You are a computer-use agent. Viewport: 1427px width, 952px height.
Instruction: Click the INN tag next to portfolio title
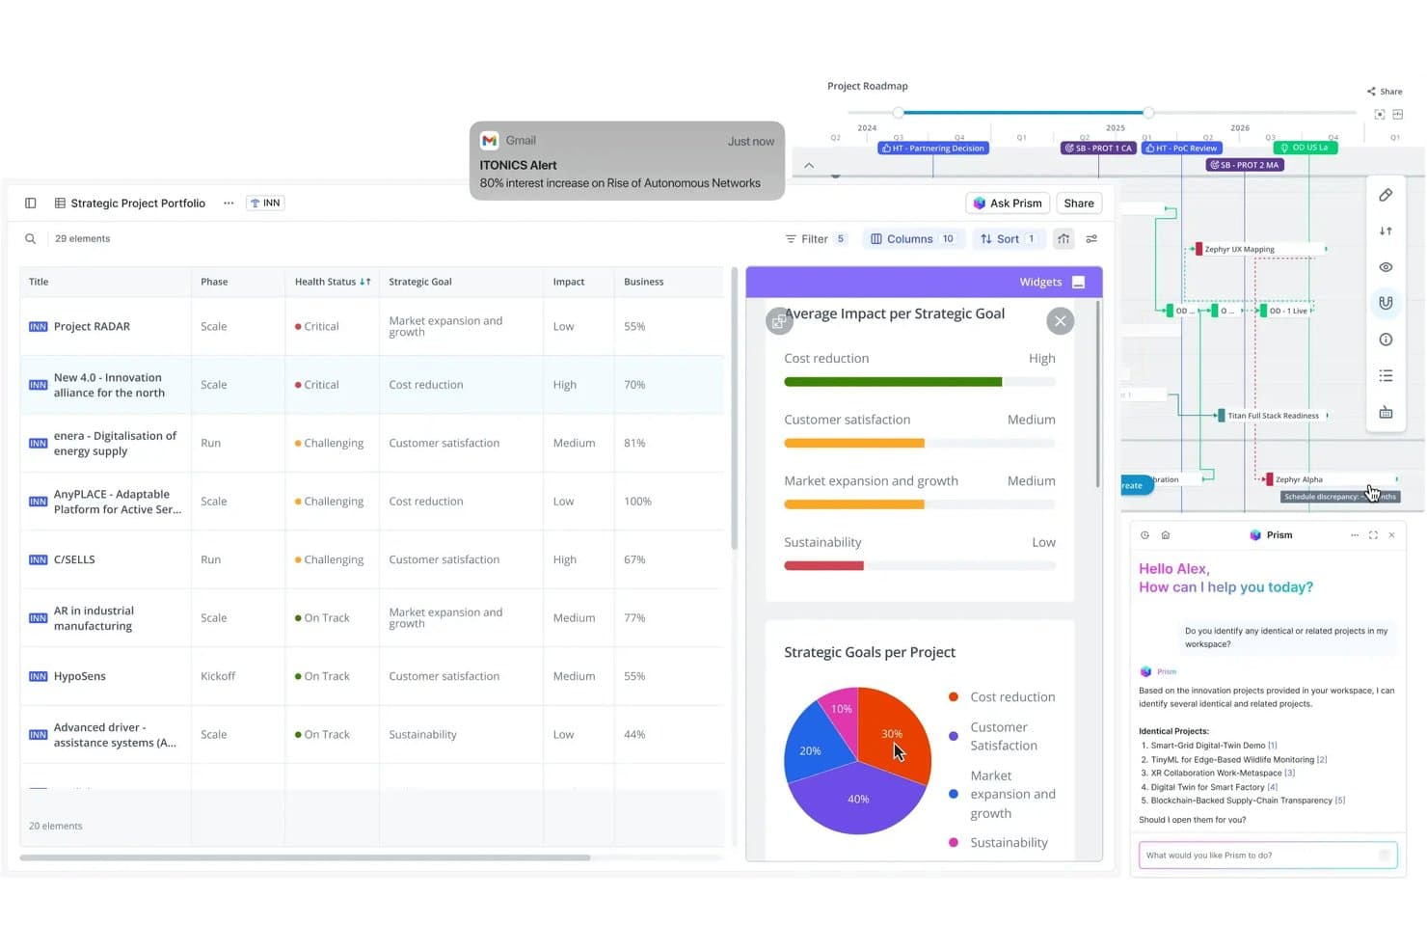265,204
